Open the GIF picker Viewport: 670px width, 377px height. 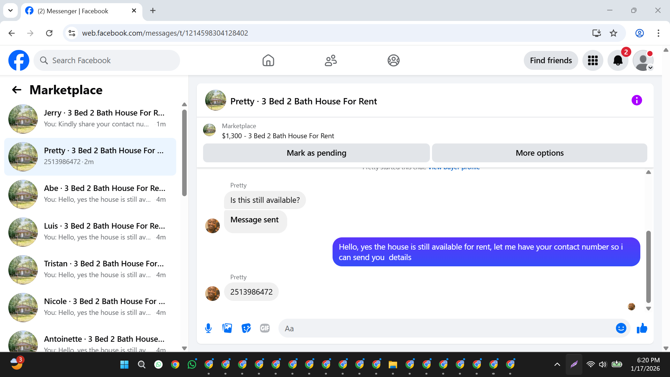265,328
